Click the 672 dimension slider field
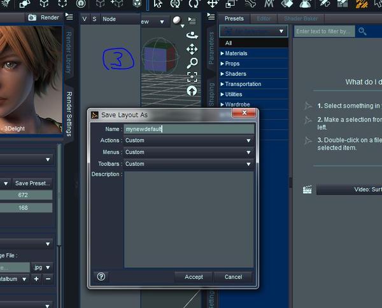This screenshot has width=382, height=308. 26,195
